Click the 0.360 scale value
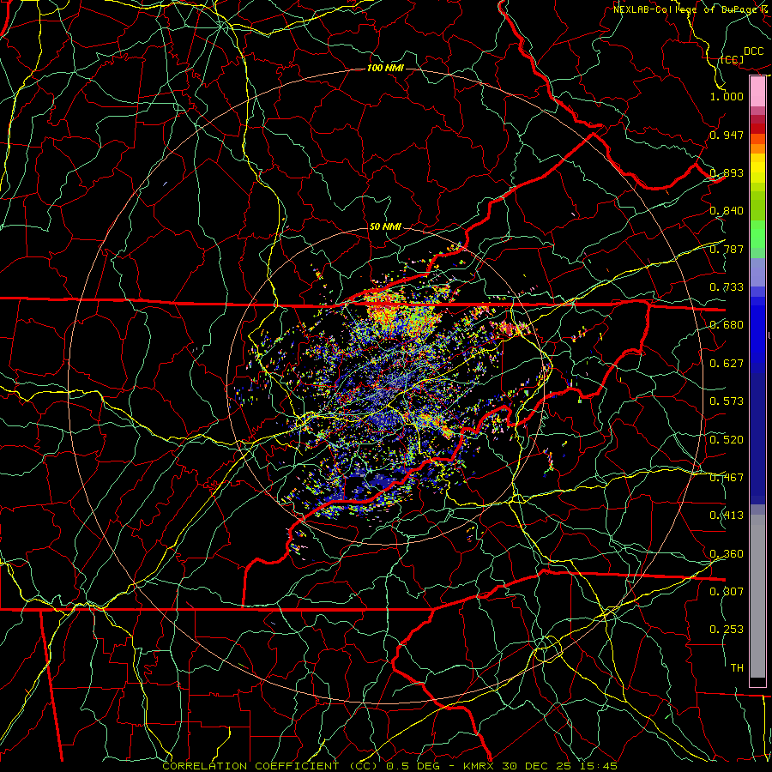The width and height of the screenshot is (772, 772). point(727,553)
